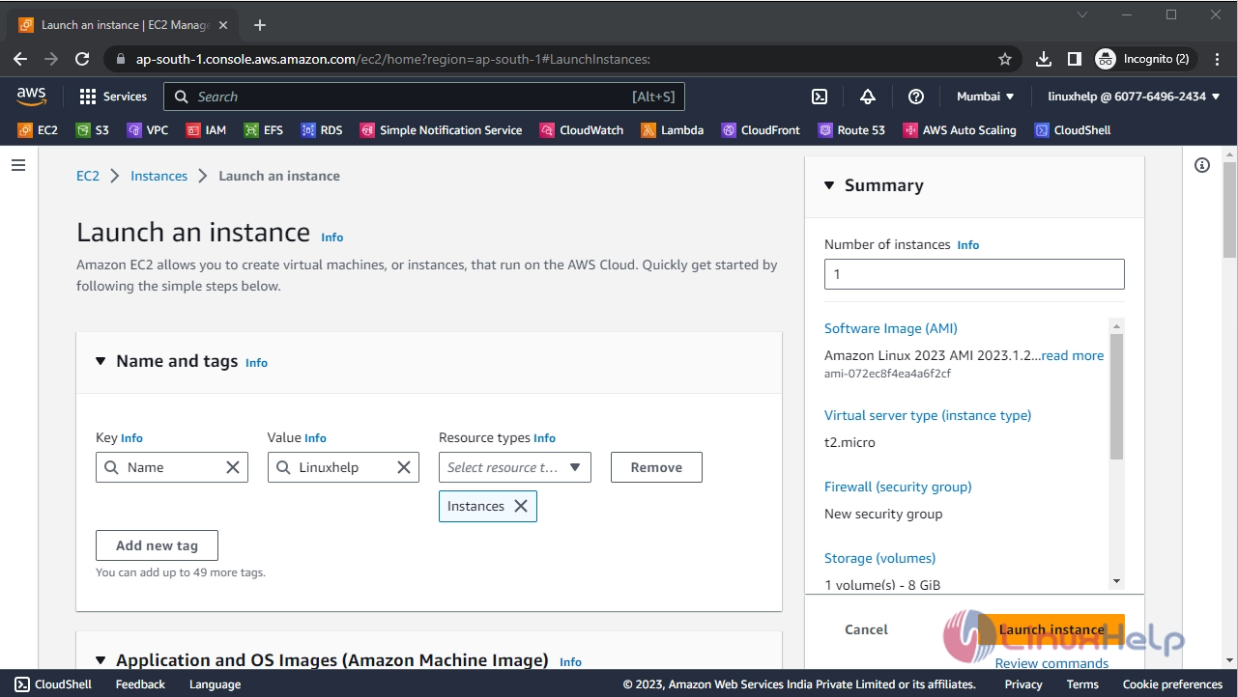The image size is (1238, 697).
Task: Open Info link beside Launch an instance
Action: click(332, 237)
